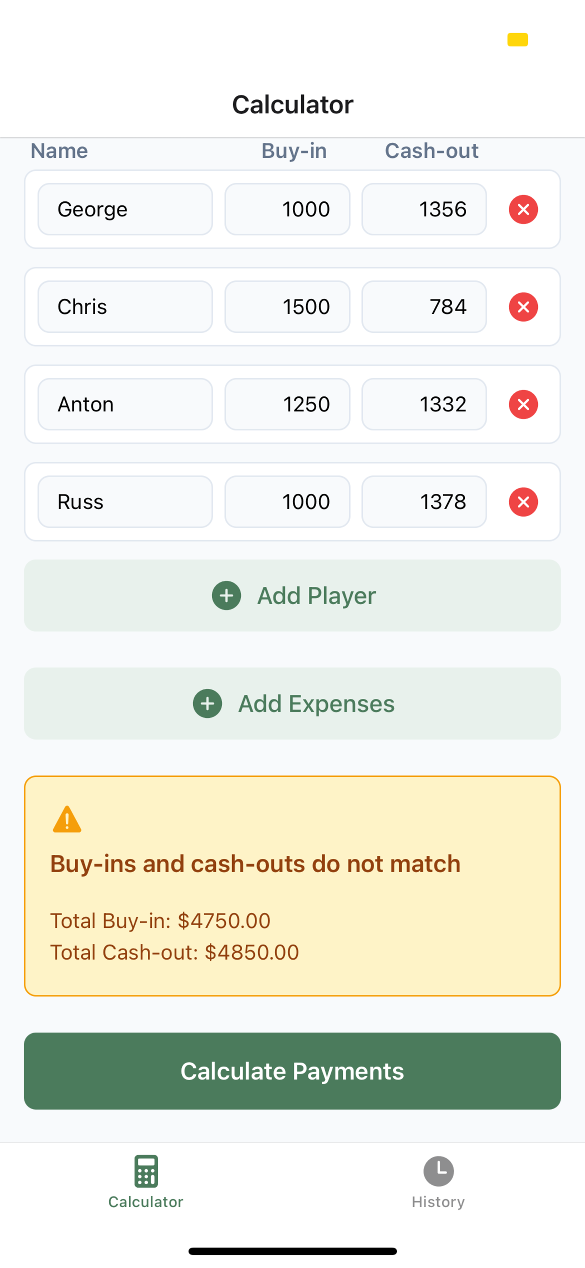Select Anton's cash-out field showing 1332
The height and width of the screenshot is (1268, 585).
(x=424, y=404)
